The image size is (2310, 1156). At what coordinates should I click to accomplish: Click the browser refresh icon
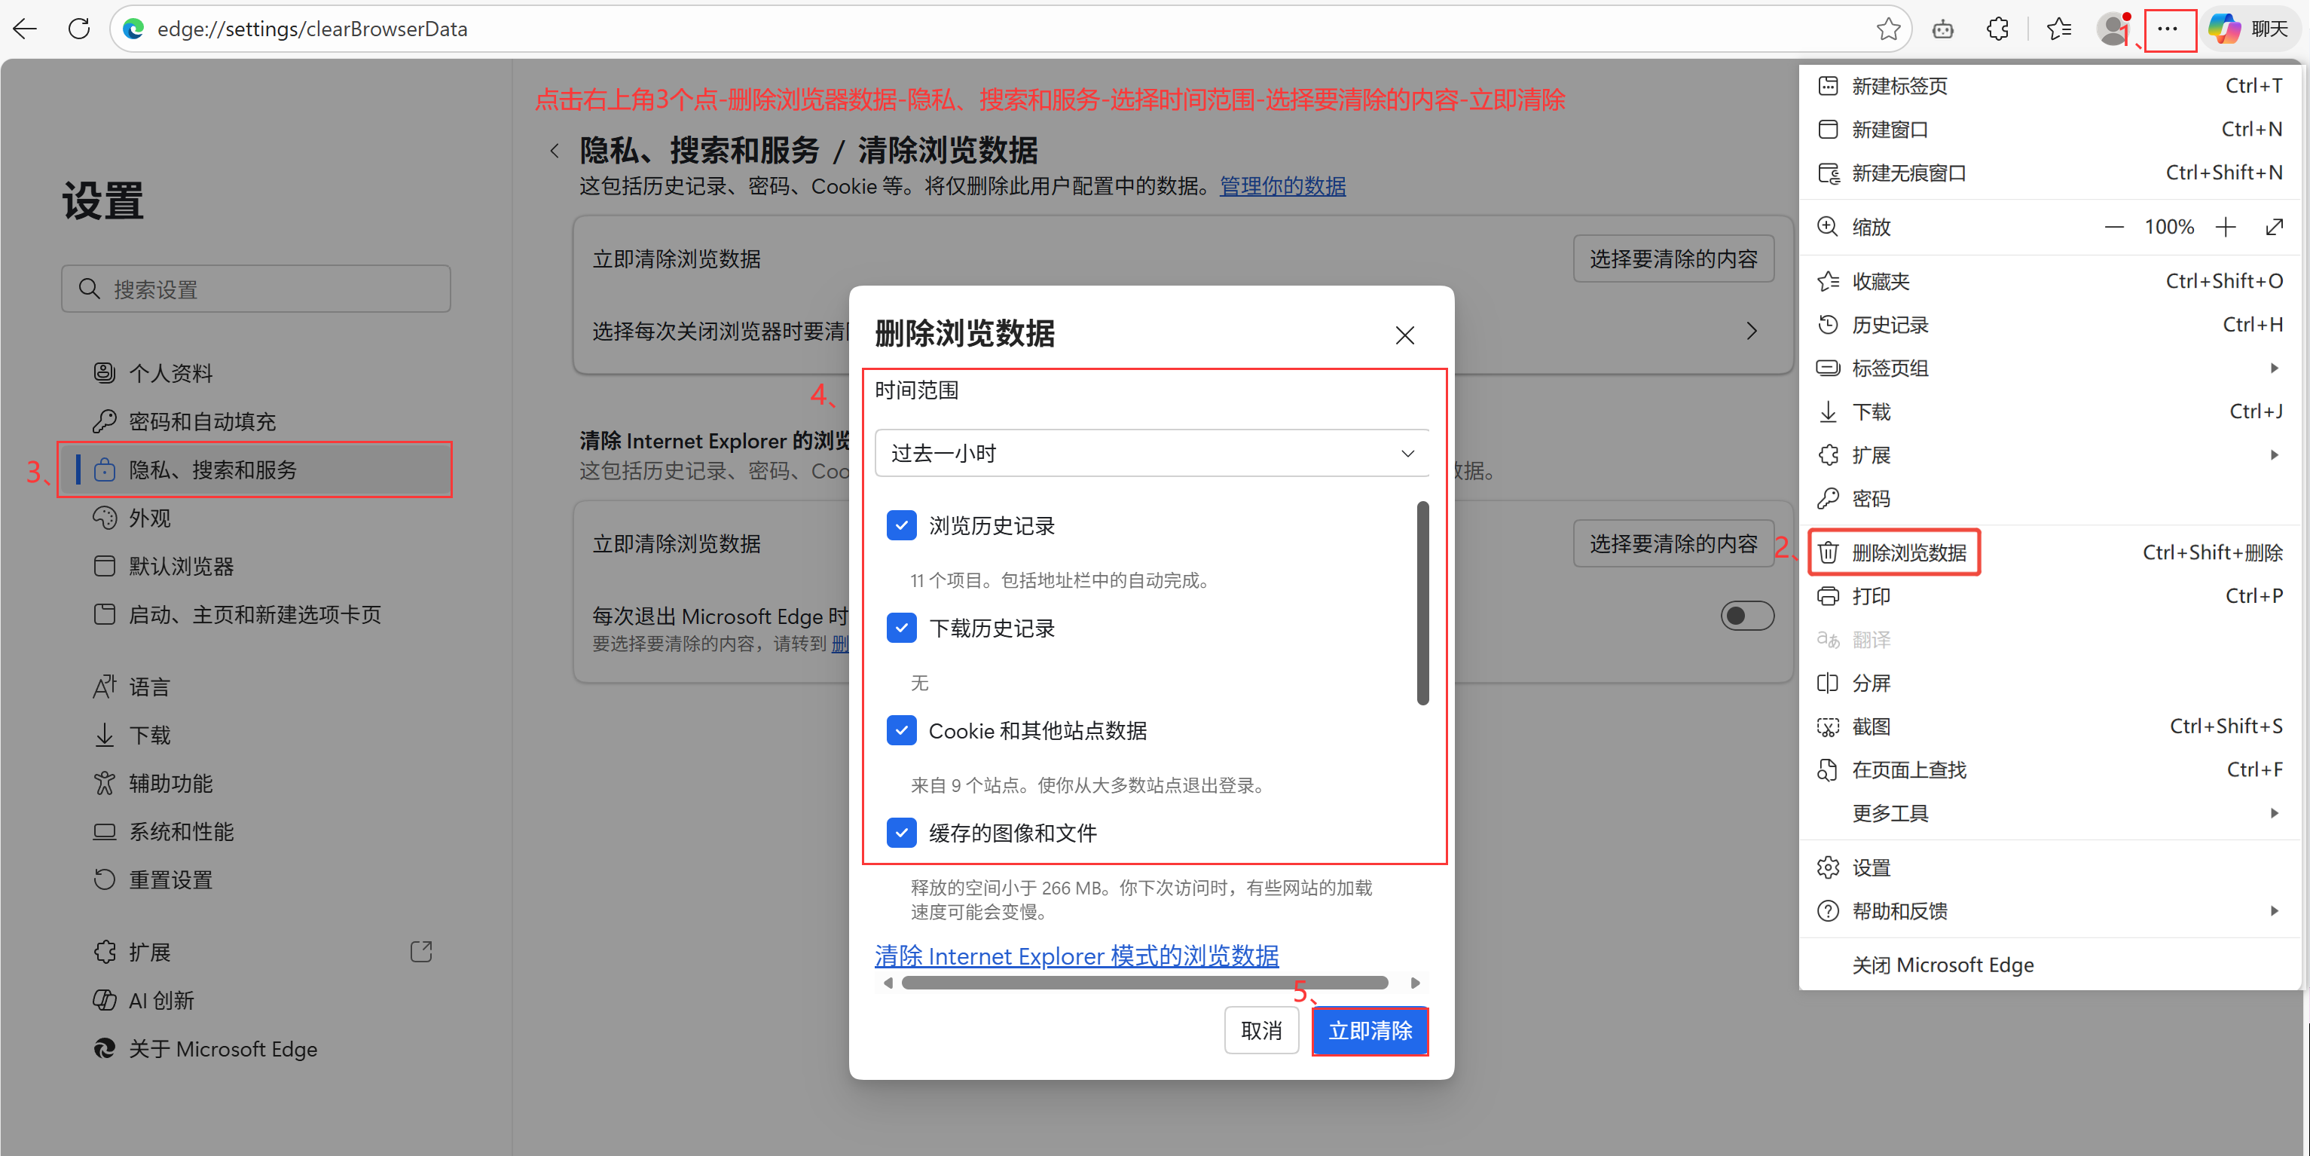coord(79,29)
